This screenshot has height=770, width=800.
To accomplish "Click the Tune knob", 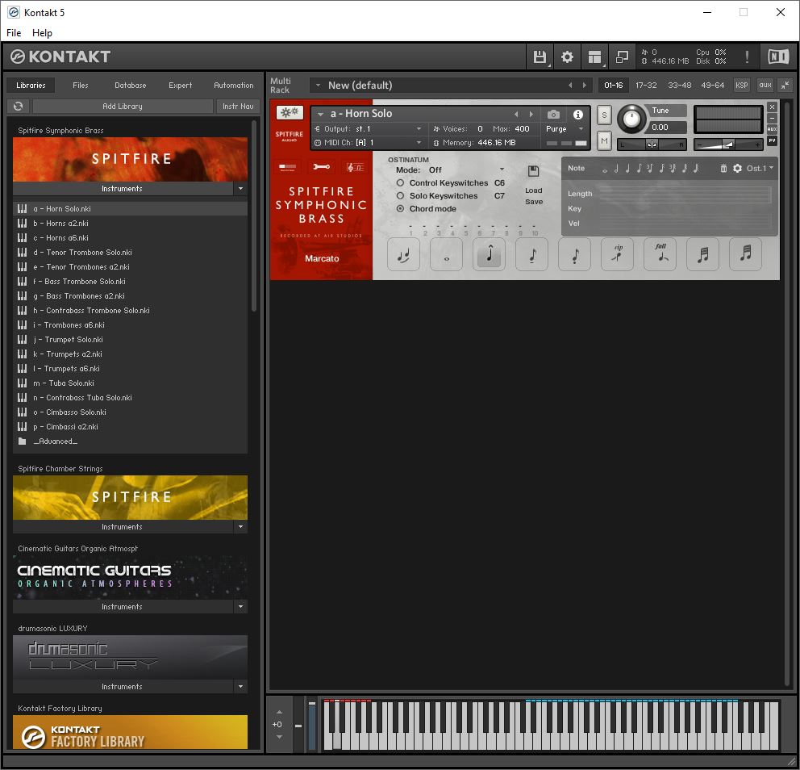I will pos(631,119).
